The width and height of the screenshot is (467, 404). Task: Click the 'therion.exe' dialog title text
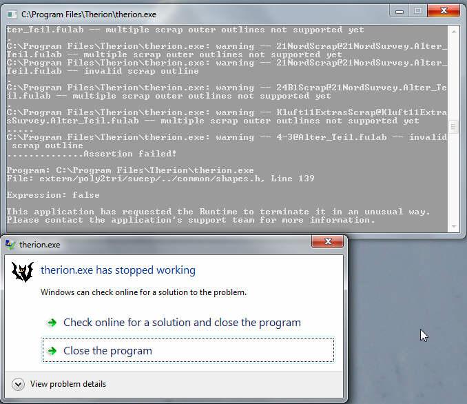(x=40, y=245)
